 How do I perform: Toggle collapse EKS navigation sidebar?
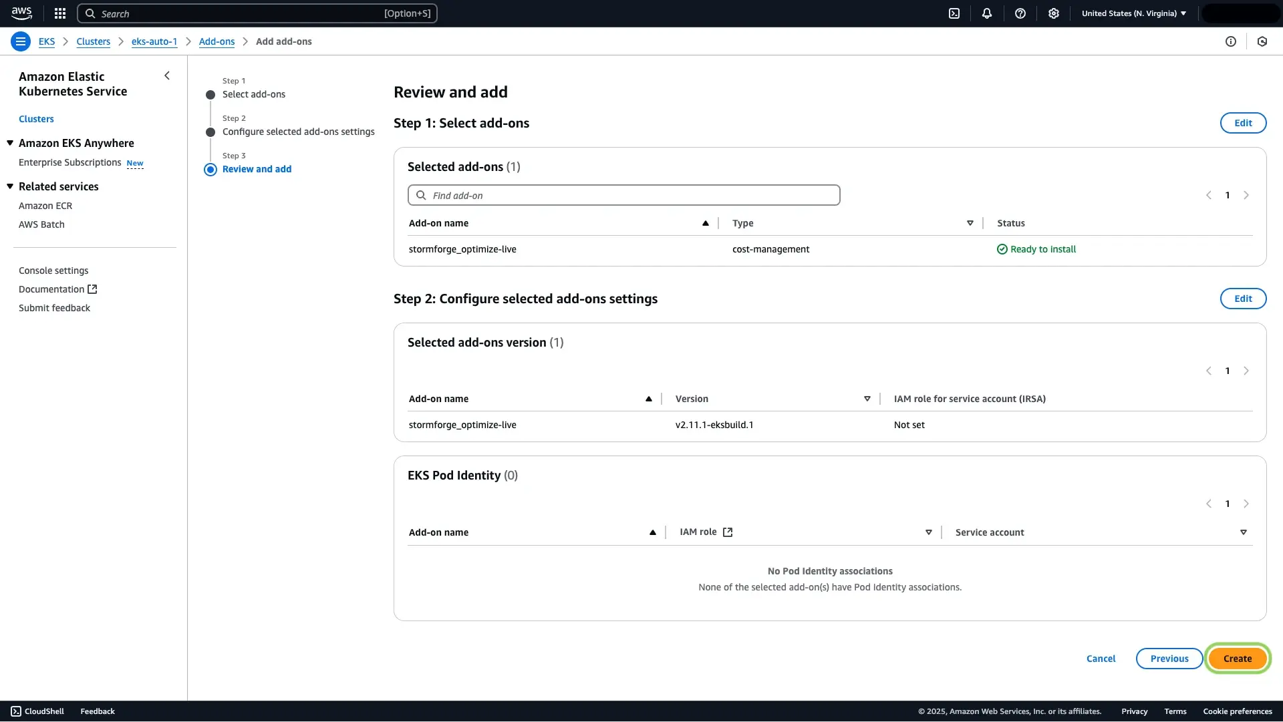coord(168,75)
